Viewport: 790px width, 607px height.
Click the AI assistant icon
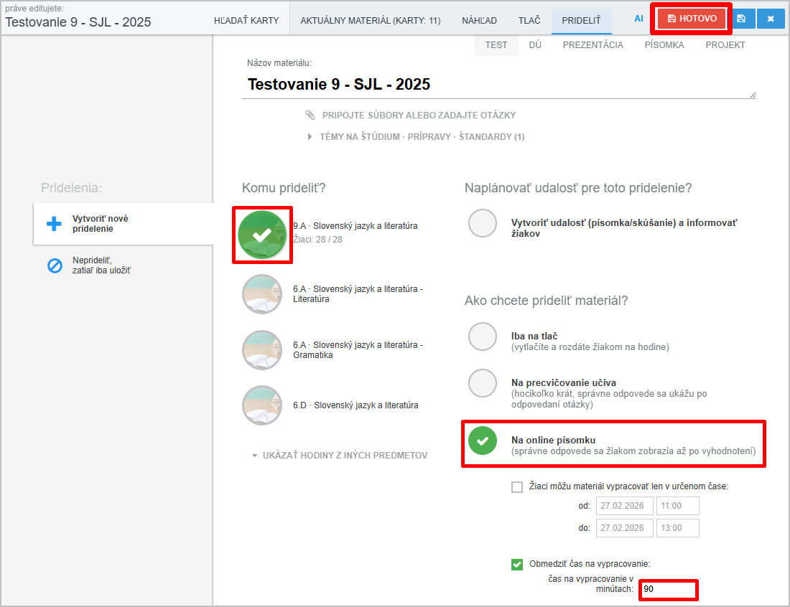(x=638, y=19)
